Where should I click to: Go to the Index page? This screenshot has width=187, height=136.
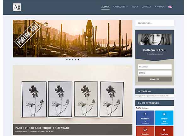(x=135, y=7)
